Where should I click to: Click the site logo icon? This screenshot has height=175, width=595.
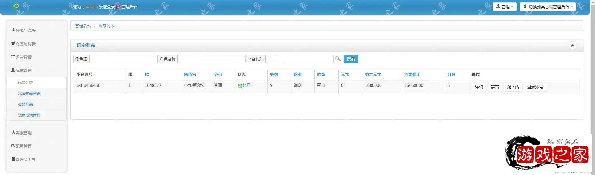[16, 6]
